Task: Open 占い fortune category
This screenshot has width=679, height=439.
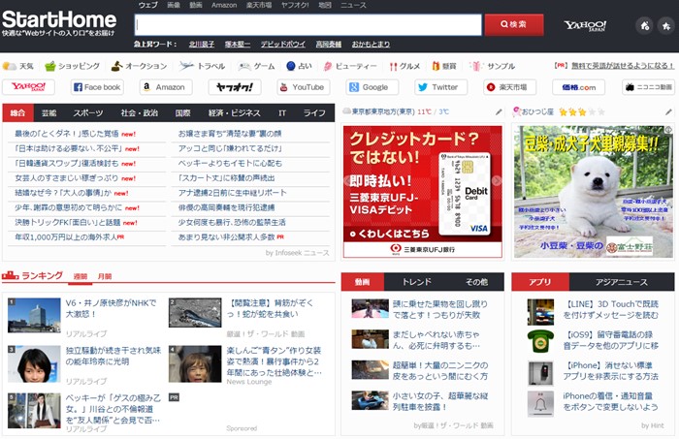Action: point(299,66)
